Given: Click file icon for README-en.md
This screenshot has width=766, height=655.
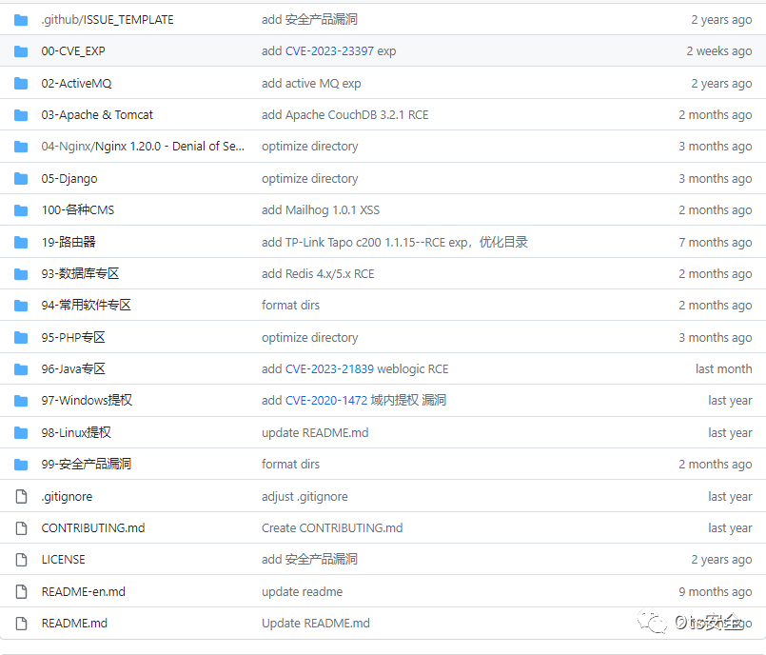Looking at the screenshot, I should [x=22, y=592].
